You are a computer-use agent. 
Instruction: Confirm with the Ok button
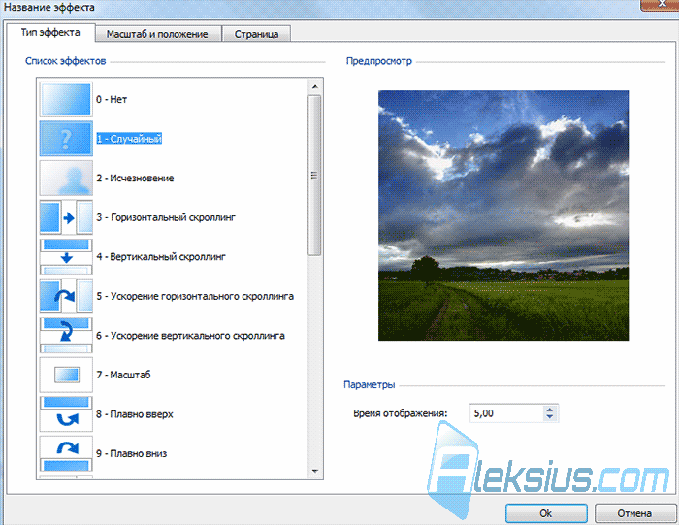click(546, 513)
